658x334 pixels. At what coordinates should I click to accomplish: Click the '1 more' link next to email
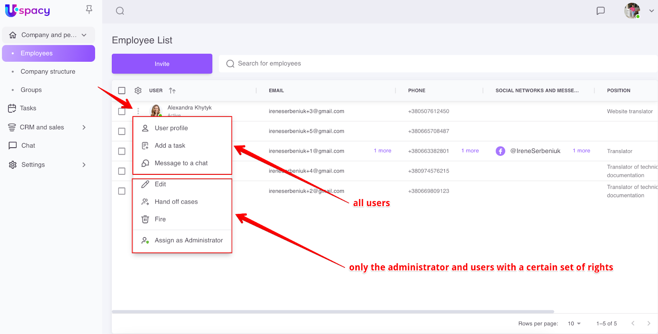click(x=382, y=151)
